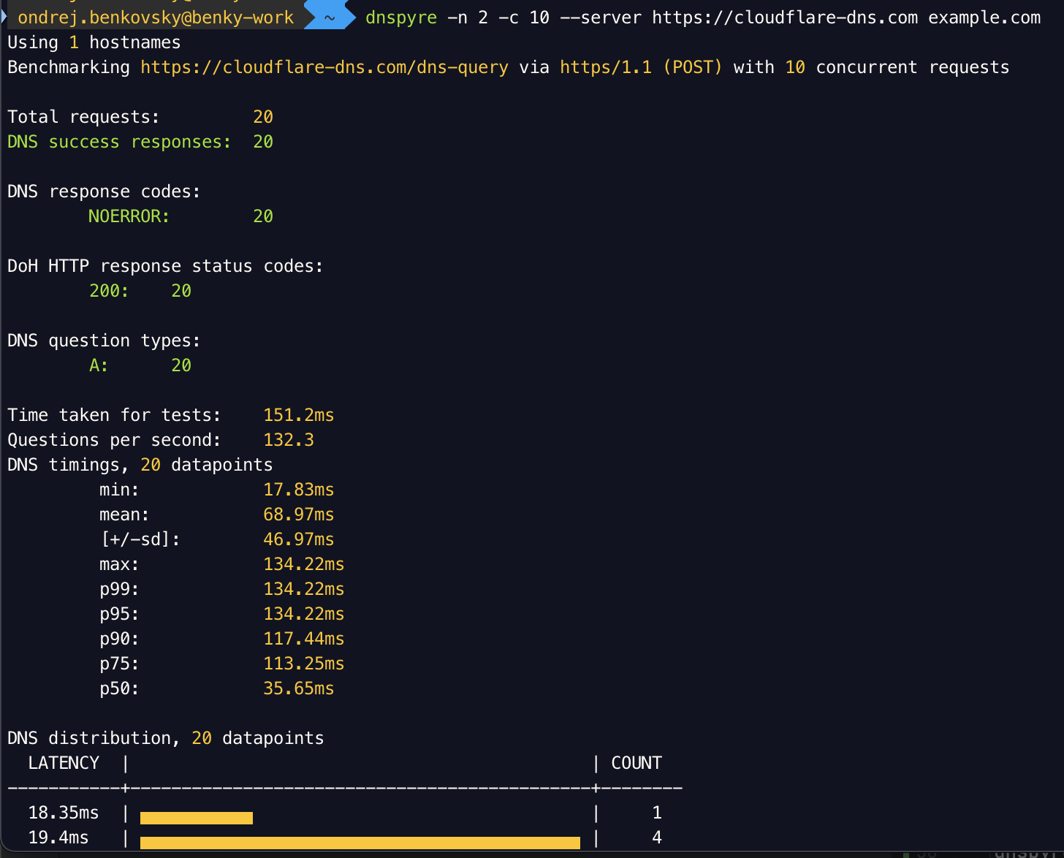Viewport: 1064px width, 858px height.
Task: Click the 'mean:' timing label
Action: point(124,515)
